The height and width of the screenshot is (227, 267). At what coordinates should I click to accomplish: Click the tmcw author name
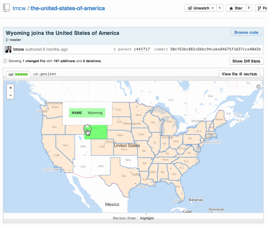tap(19, 49)
